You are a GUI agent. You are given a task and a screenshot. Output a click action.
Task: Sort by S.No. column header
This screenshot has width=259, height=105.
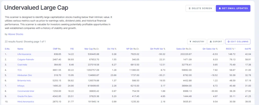[x=7, y=49]
